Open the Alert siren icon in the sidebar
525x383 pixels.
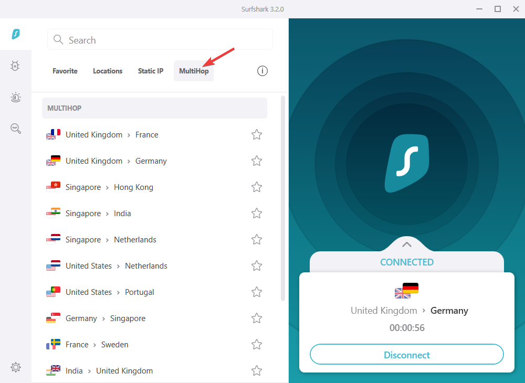tap(15, 98)
